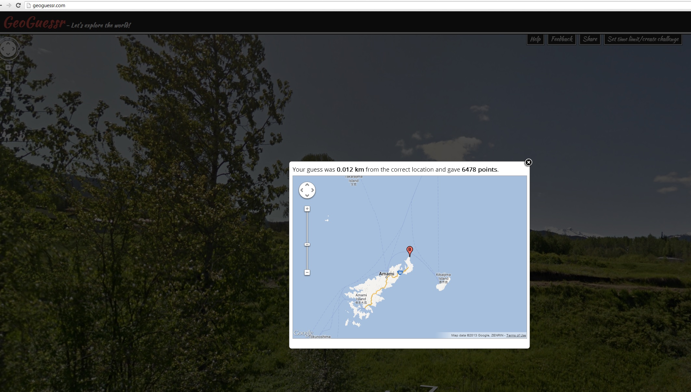Zoom in on the result map
Screen dimensions: 691x392
[307, 209]
